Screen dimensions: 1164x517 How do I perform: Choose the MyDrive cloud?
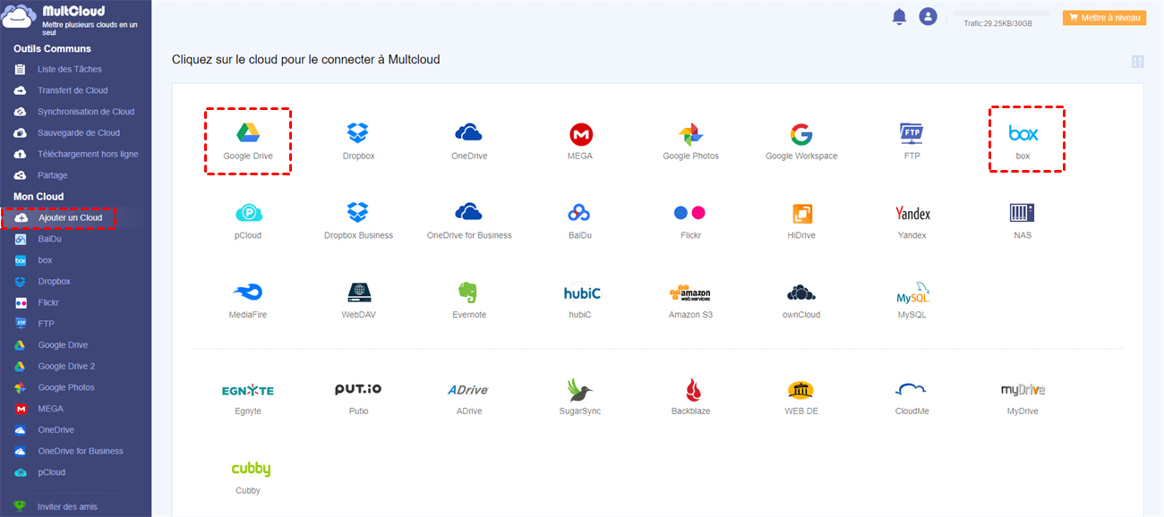click(1023, 397)
